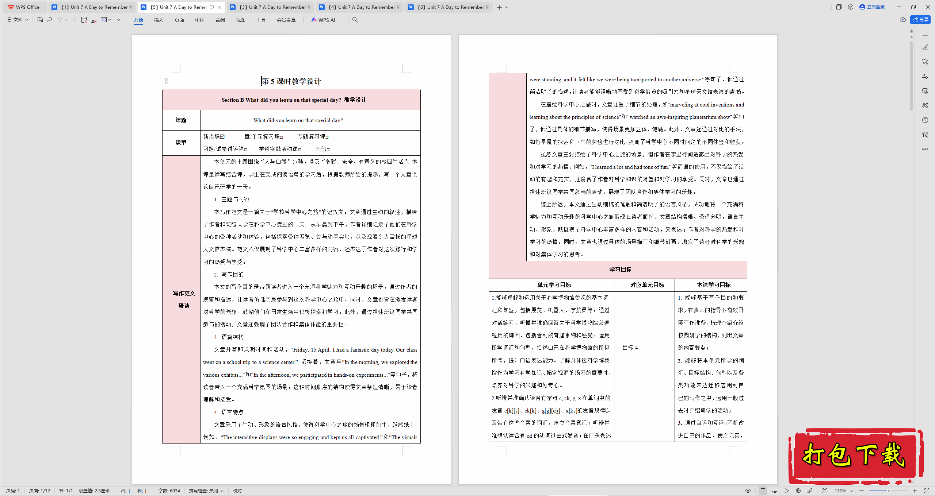This screenshot has height=496, width=935.
Task: Expand the quick toolbar customization chevron
Action: click(118, 20)
